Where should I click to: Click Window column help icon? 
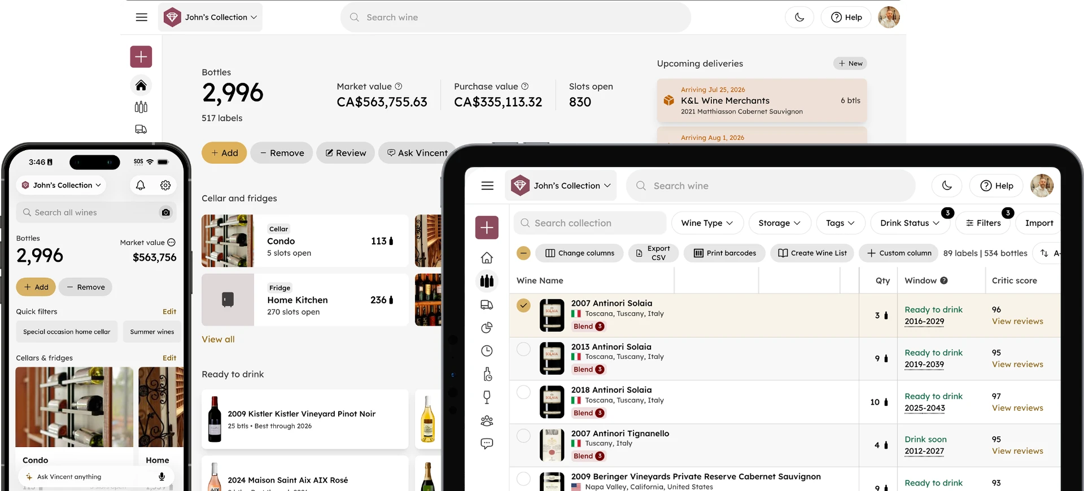pos(944,280)
